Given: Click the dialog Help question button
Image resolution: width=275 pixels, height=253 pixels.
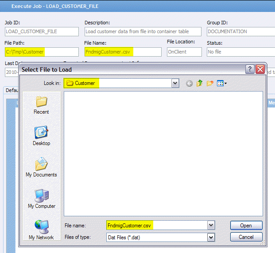Looking at the screenshot, I should pos(250,69).
